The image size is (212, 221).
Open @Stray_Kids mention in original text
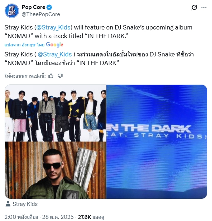click(x=53, y=27)
